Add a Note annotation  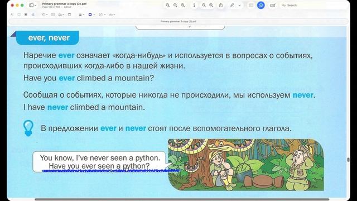click(69, 15)
